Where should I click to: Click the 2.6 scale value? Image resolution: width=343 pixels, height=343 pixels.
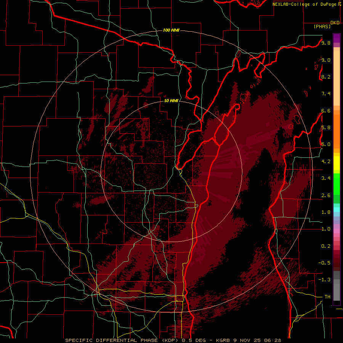326,196
